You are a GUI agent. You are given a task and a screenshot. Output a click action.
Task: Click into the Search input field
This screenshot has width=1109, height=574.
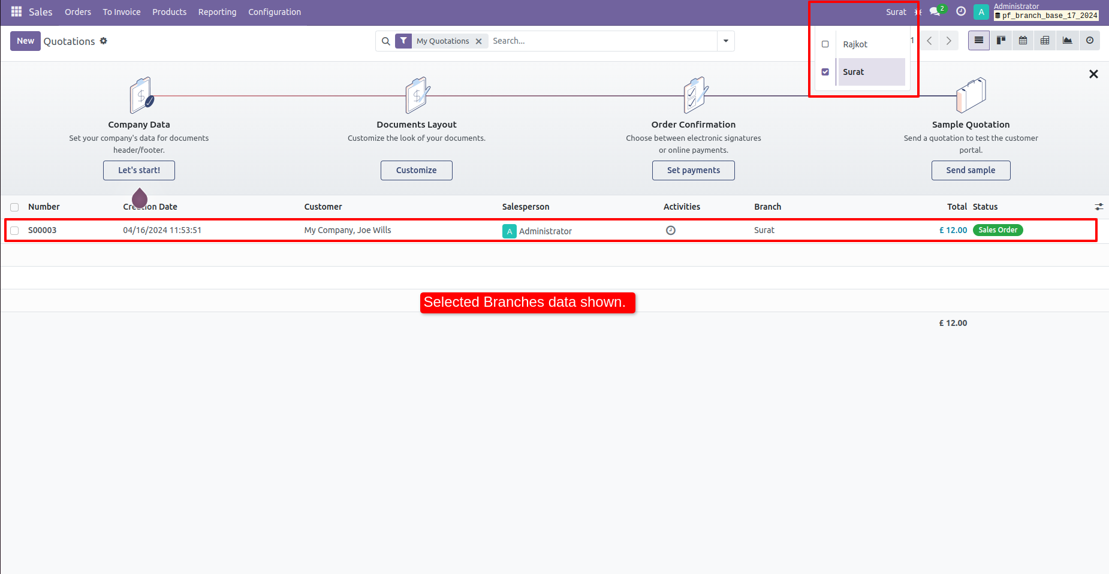point(599,41)
